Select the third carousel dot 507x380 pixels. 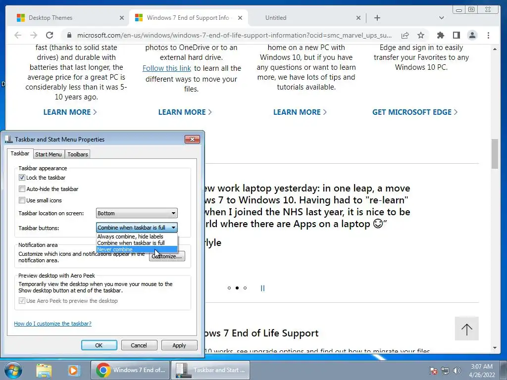245,288
